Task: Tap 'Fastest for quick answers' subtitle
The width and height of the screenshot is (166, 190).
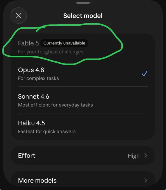Action: pos(47,132)
